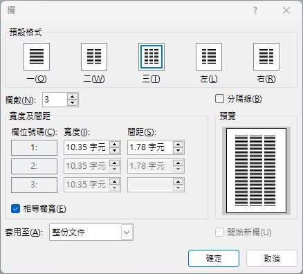Toggle the 相等欄寬 equal width checkbox
This screenshot has height=274, width=303.
click(x=15, y=209)
